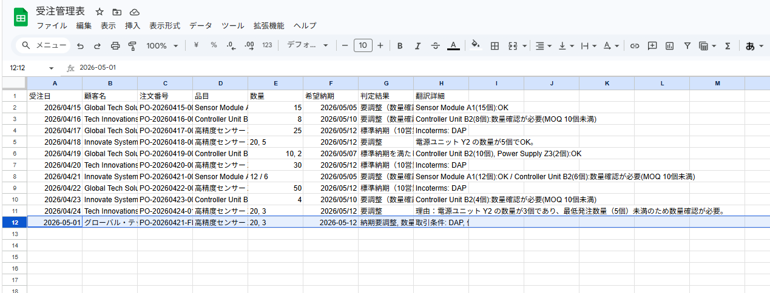Rename the 受注管理表 document title
The width and height of the screenshot is (770, 293).
click(60, 12)
